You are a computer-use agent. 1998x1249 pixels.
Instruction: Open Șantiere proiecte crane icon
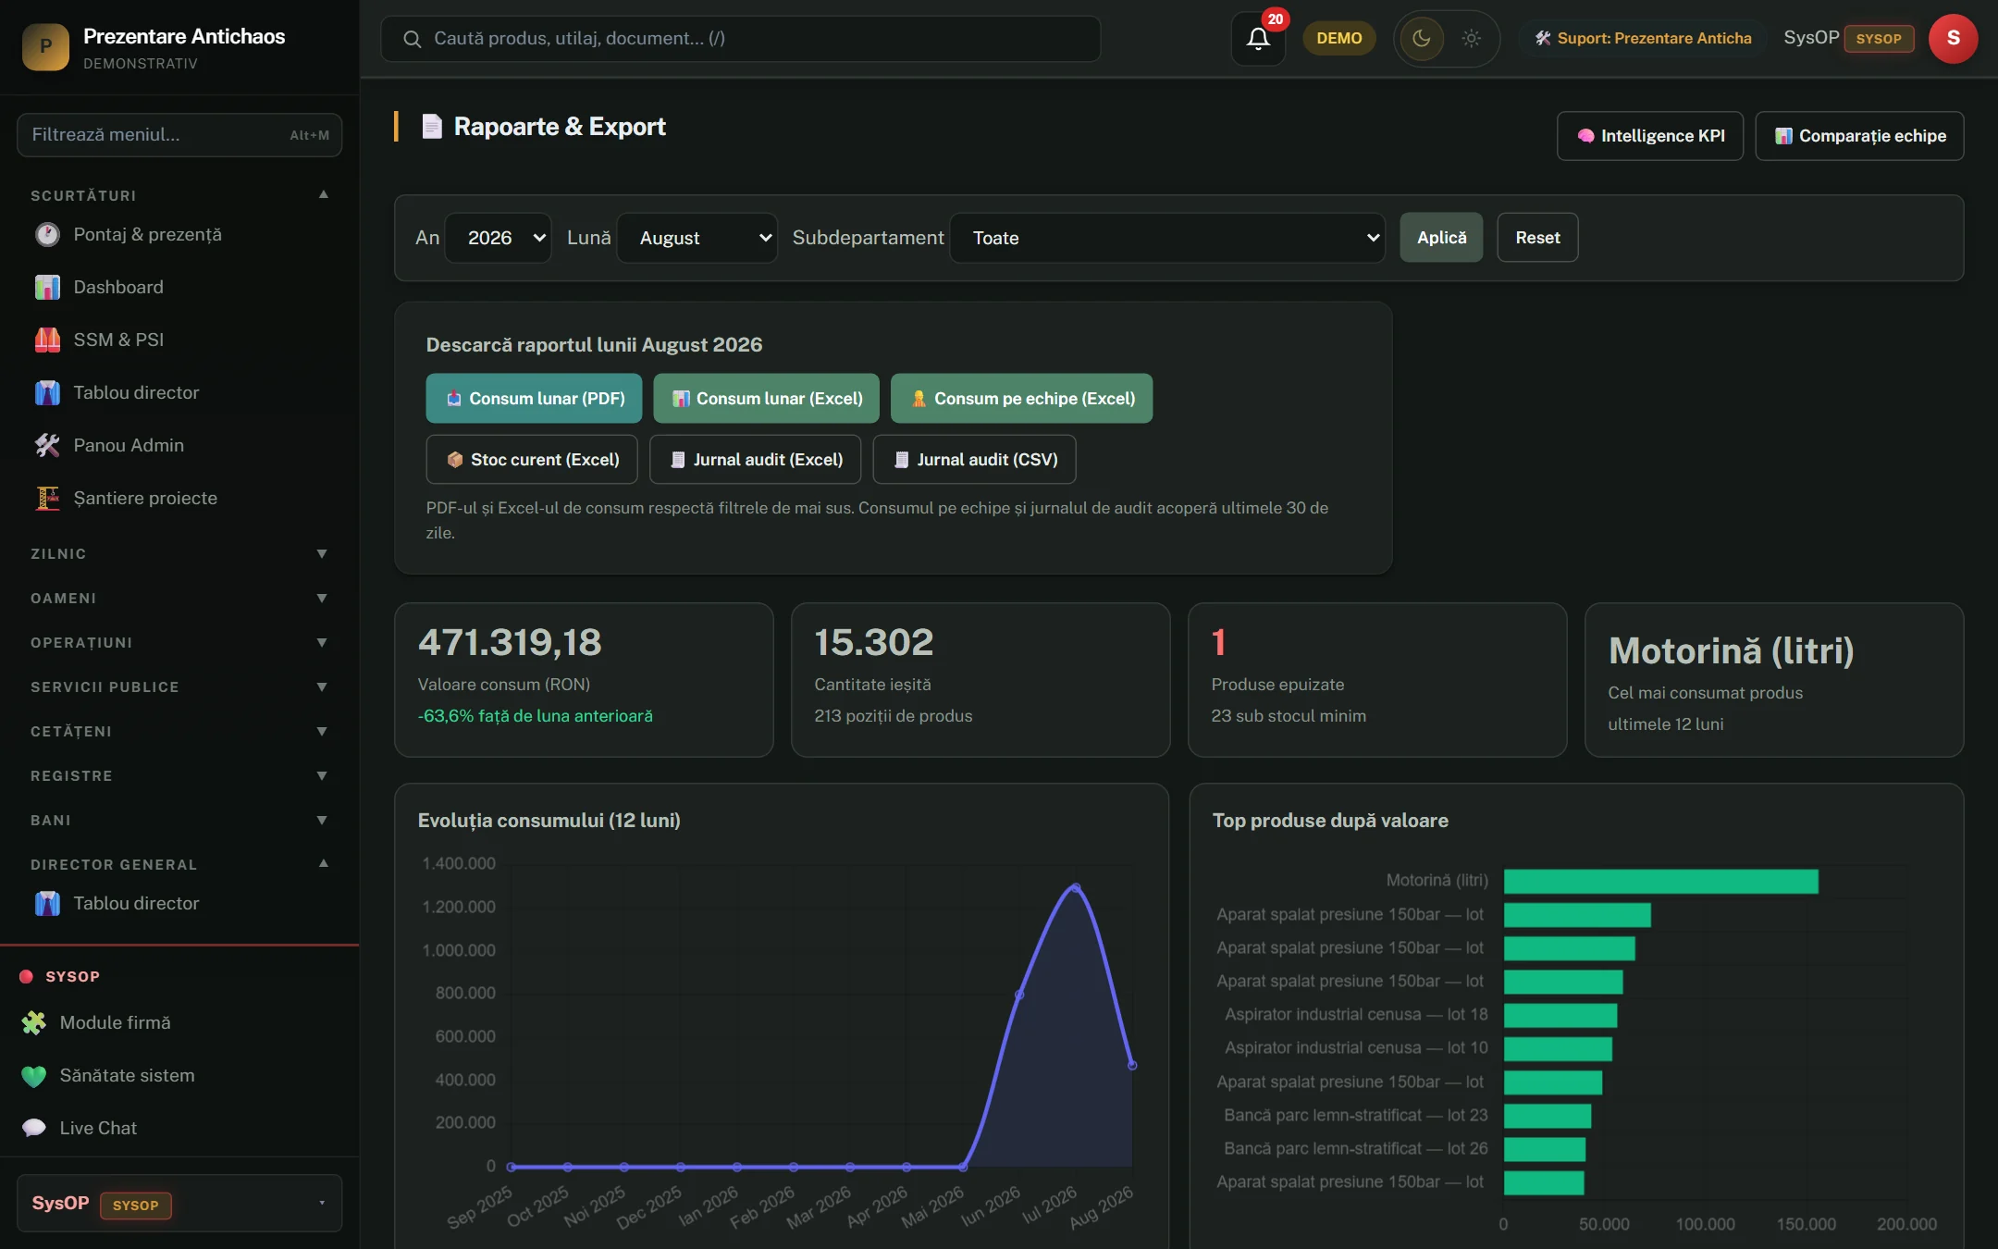click(47, 498)
